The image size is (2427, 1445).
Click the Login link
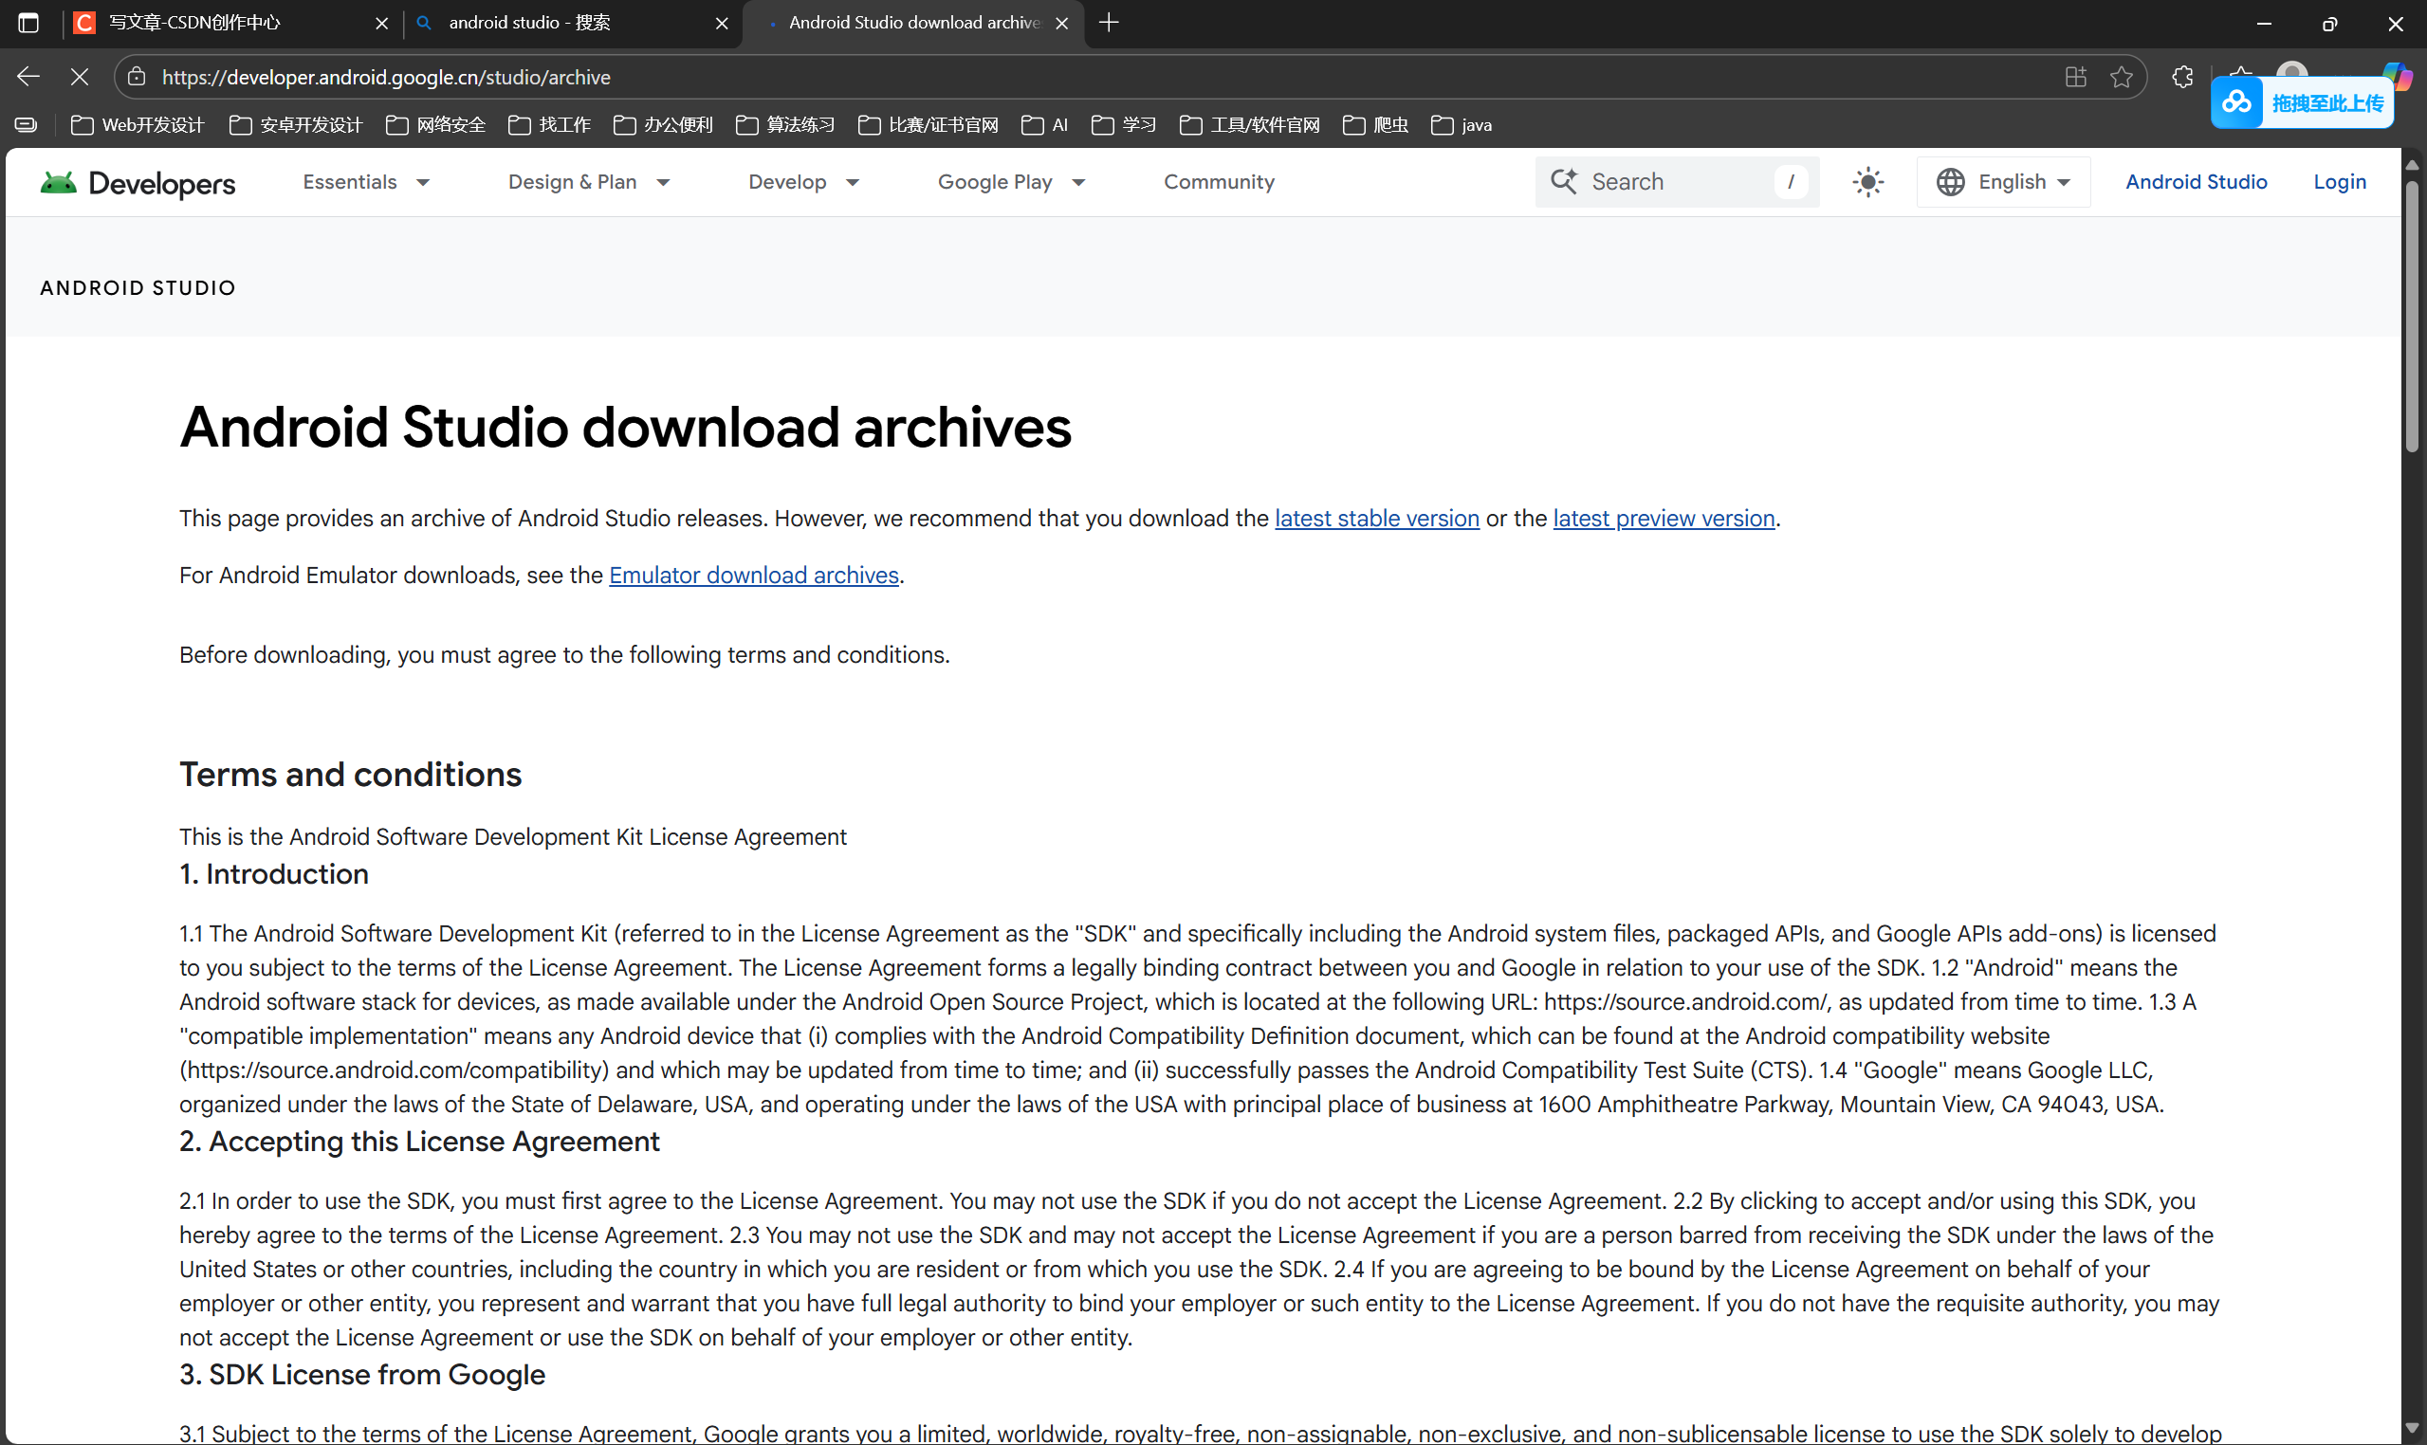[2340, 182]
